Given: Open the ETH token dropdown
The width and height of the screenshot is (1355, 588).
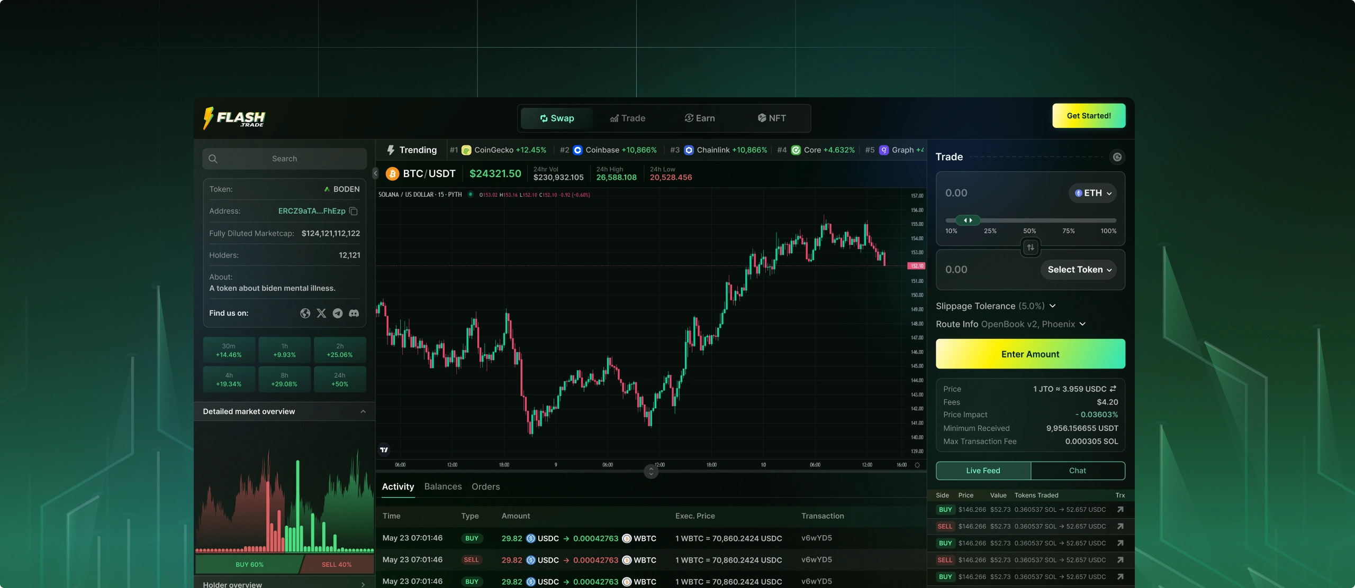Looking at the screenshot, I should pyautogui.click(x=1092, y=193).
